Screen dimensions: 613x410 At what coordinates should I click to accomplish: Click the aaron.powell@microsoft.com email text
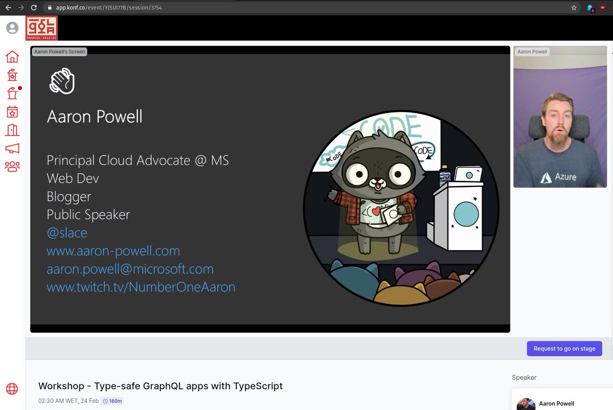point(130,269)
